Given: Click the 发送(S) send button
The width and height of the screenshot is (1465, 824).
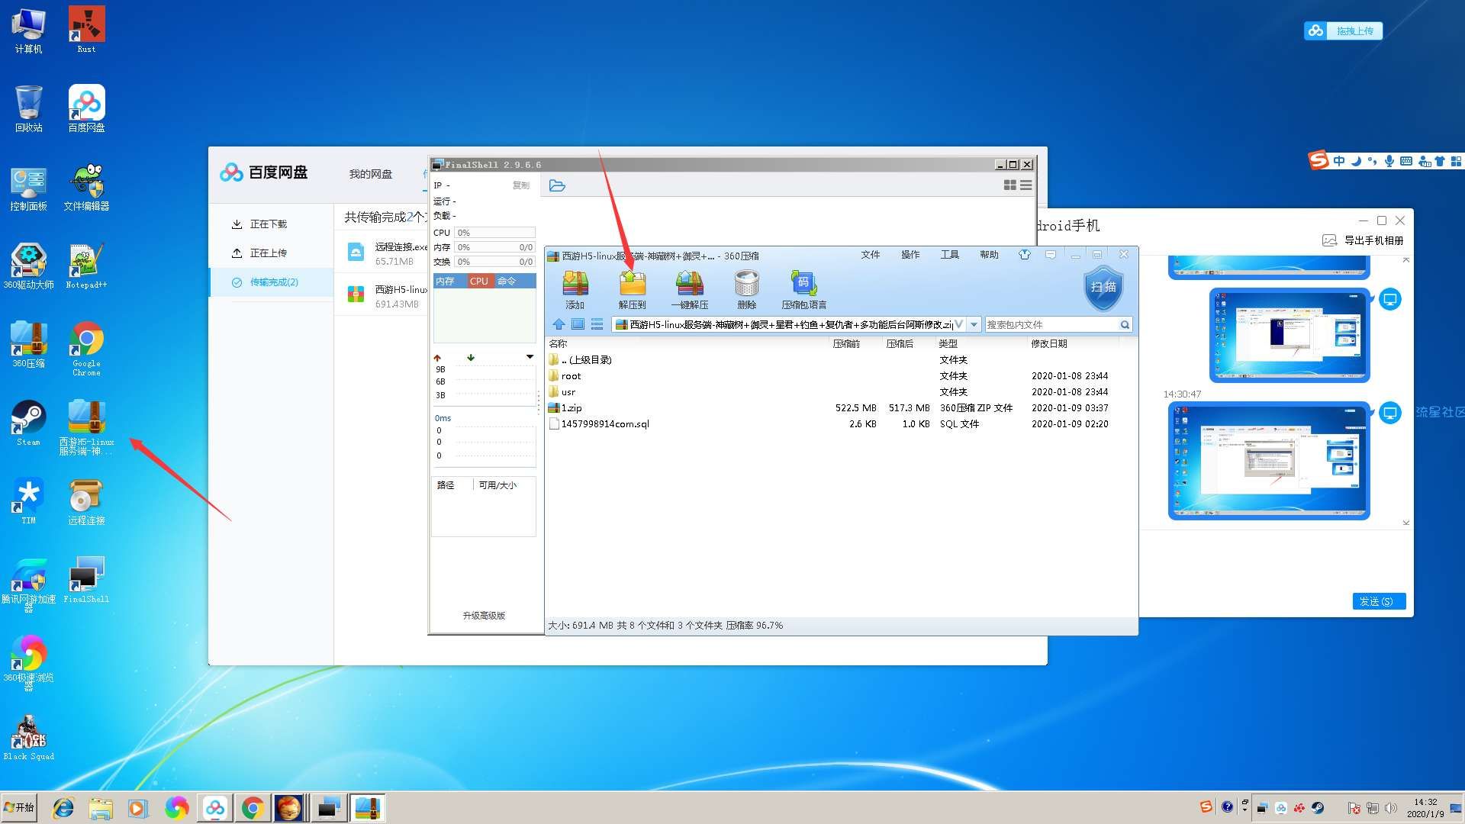Looking at the screenshot, I should [1378, 601].
